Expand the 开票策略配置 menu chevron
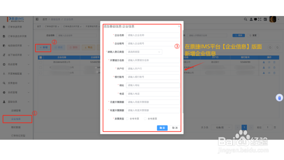284x160 pixels. point(28,74)
